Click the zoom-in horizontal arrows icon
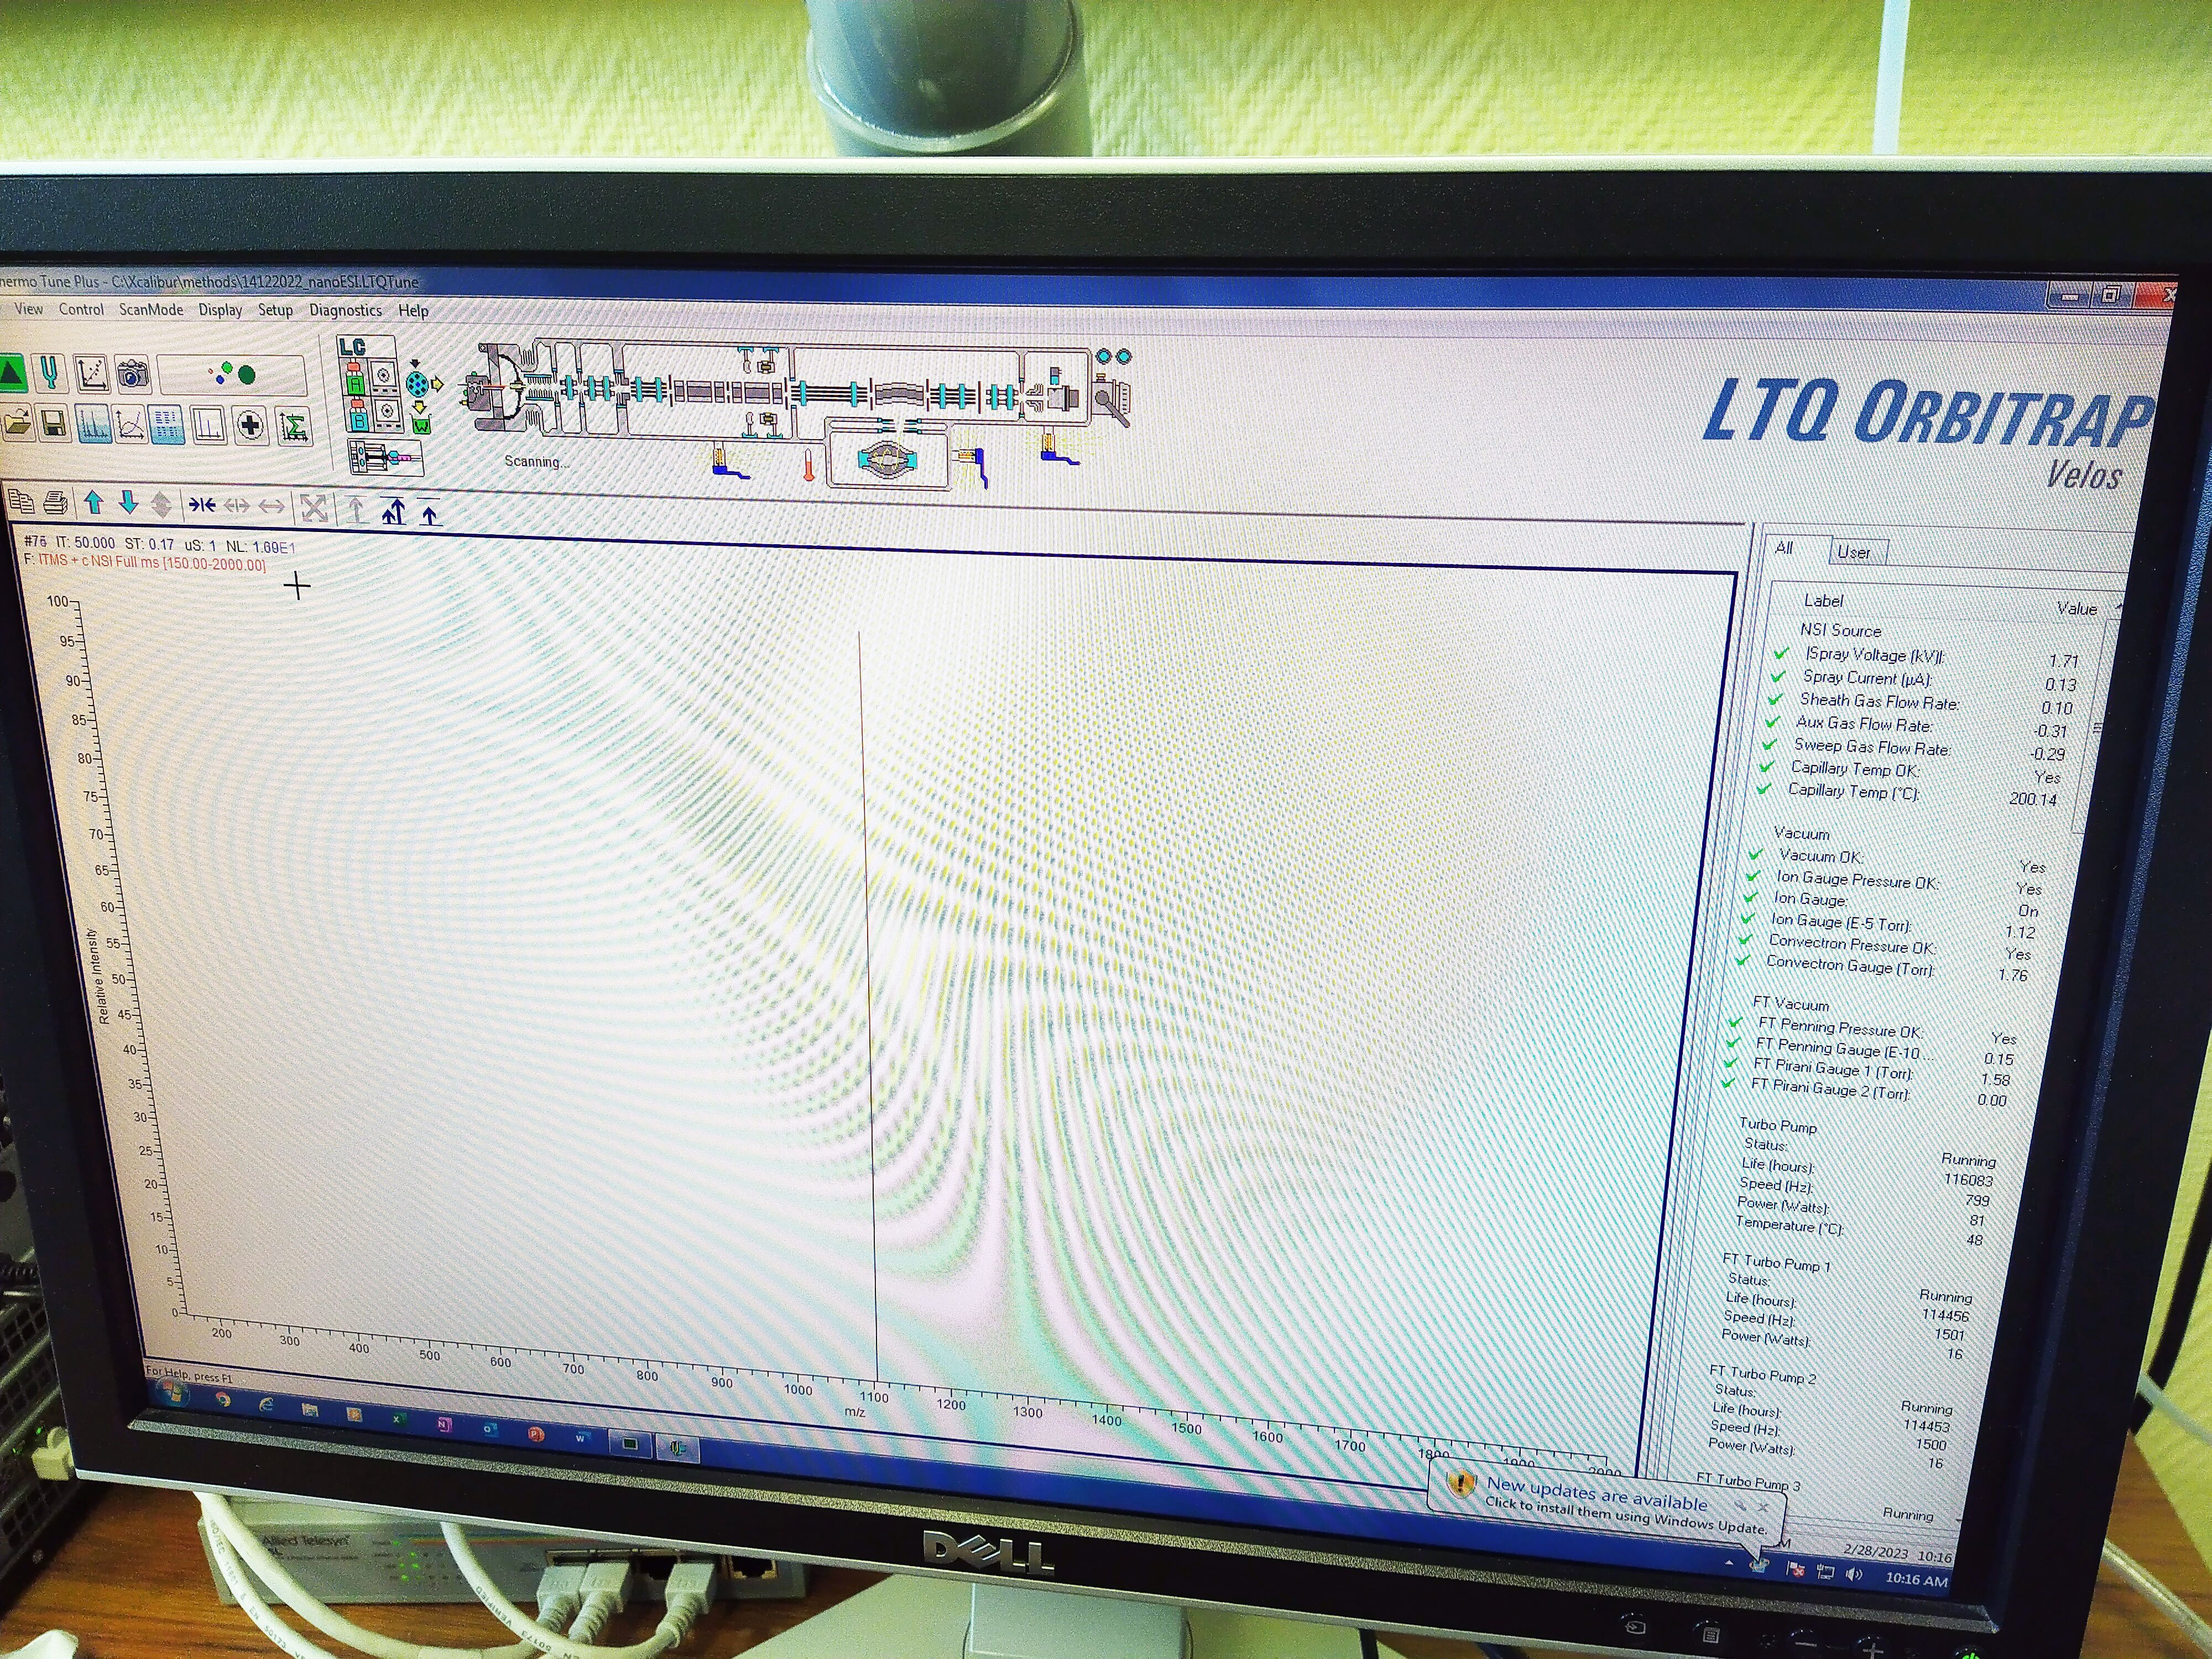The height and width of the screenshot is (1659, 2212). coord(202,505)
